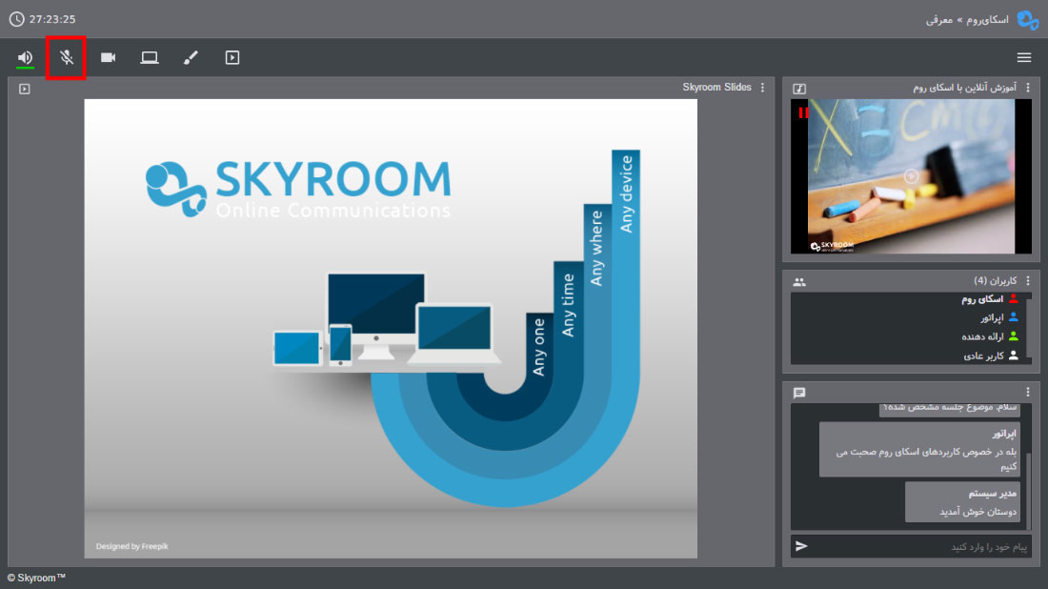Unmute the microphone in the toolbar
Screen dimensions: 1048x589
tap(66, 57)
